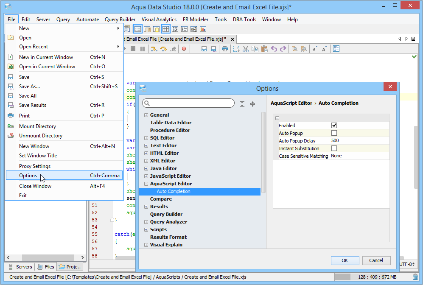Expand the General options node

coord(146,115)
